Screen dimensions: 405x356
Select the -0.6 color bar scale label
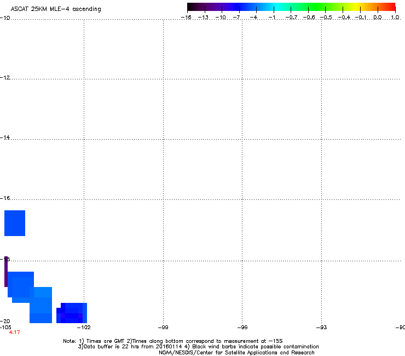pos(309,18)
